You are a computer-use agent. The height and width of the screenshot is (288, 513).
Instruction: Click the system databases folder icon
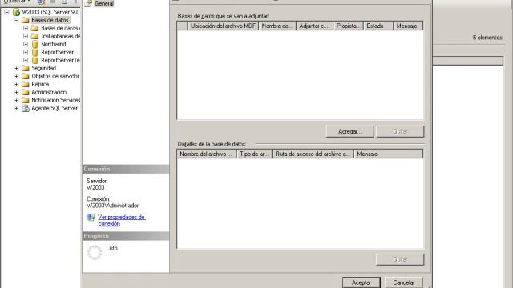click(35, 28)
